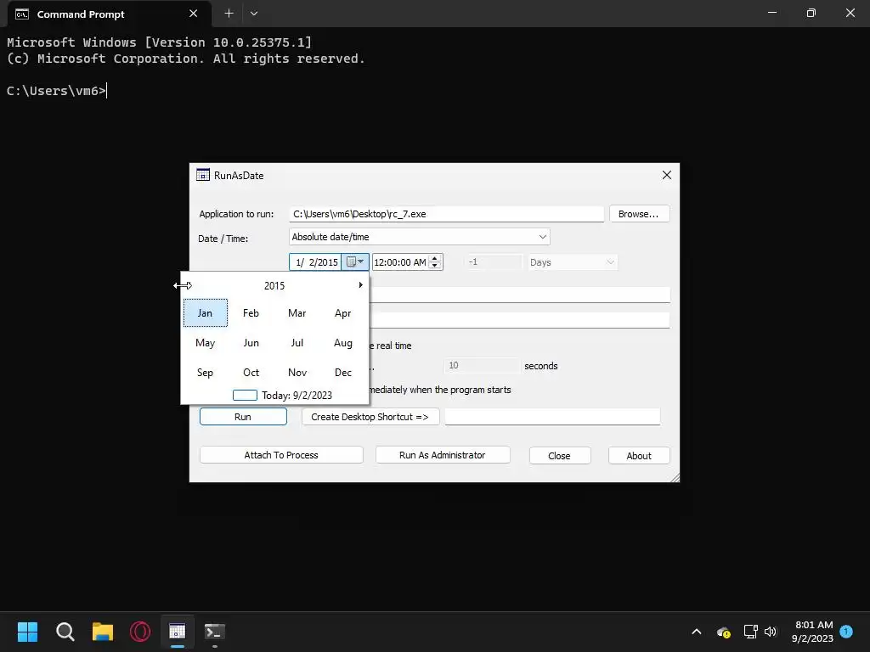Open the Windows Start menu

(x=27, y=632)
